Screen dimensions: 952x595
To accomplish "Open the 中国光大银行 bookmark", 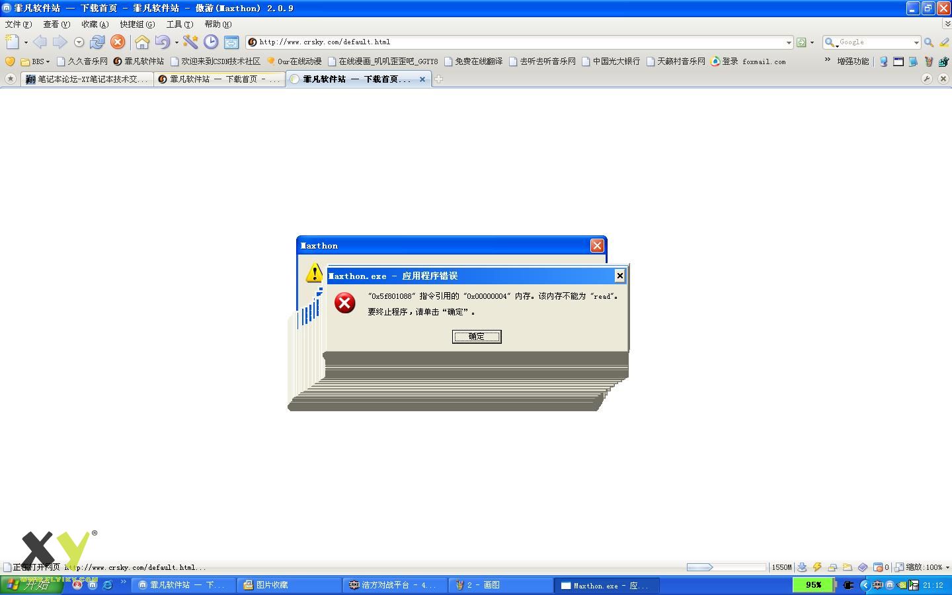I will coord(611,61).
